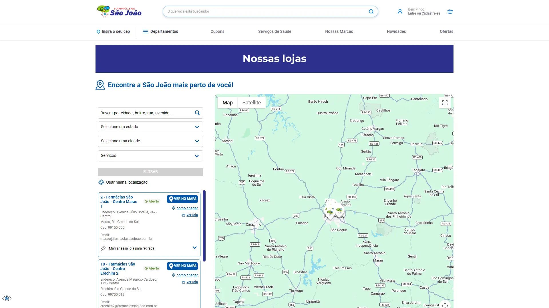Open Nossas Marcas menu item

339,32
